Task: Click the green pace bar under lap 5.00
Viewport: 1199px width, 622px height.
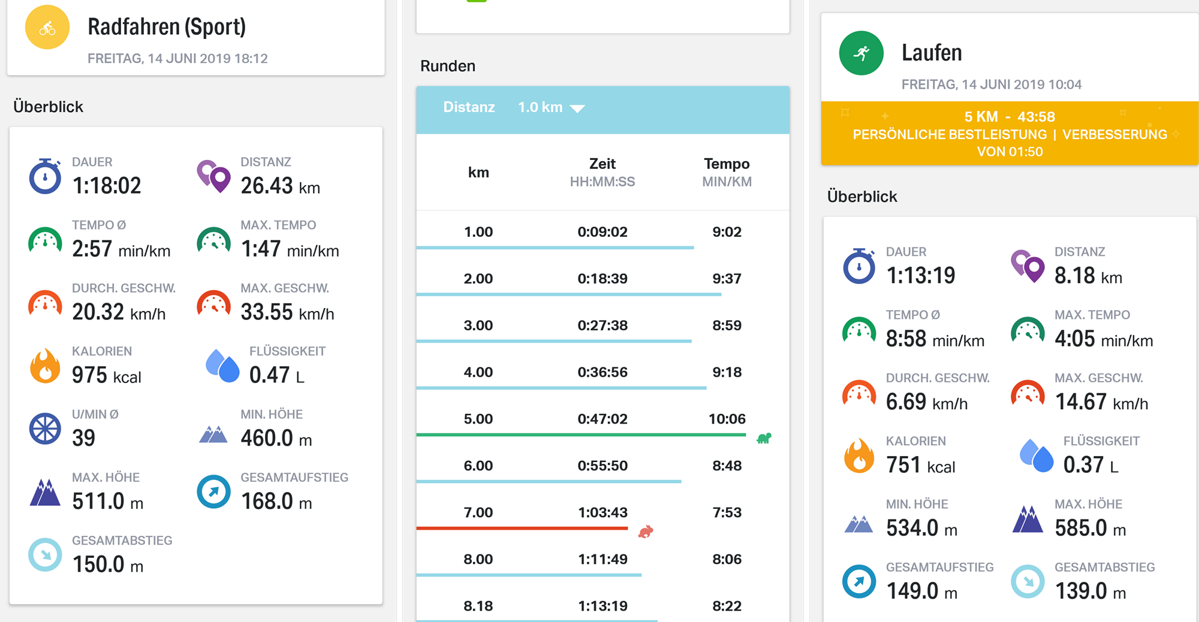Action: pos(582,435)
